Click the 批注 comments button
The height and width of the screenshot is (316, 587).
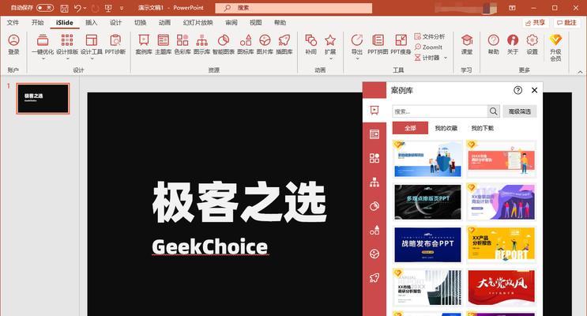point(566,23)
